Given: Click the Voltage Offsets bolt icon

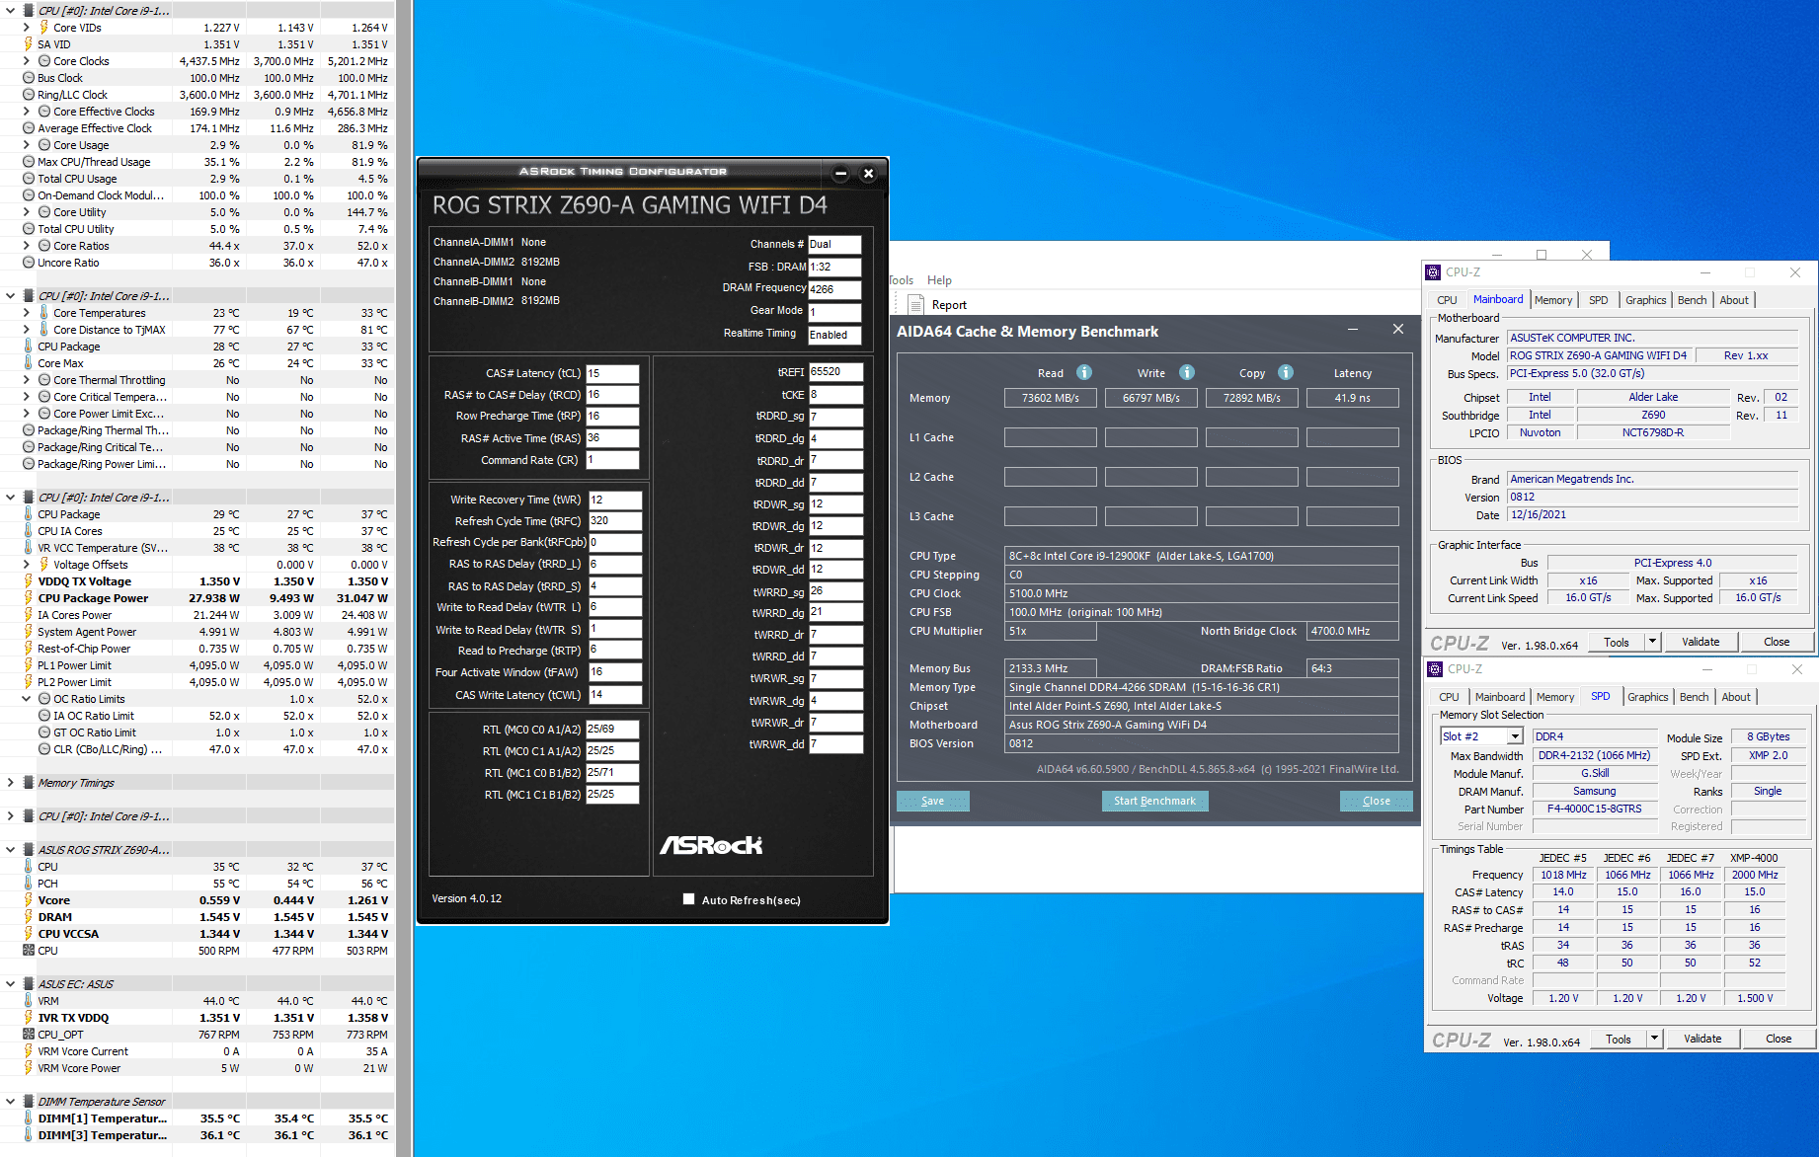Looking at the screenshot, I should pyautogui.click(x=43, y=565).
